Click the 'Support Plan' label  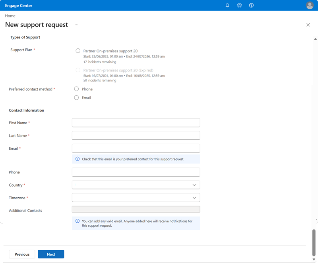click(21, 50)
